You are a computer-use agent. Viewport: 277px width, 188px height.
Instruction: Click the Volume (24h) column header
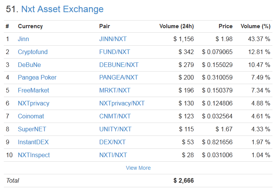177,26
